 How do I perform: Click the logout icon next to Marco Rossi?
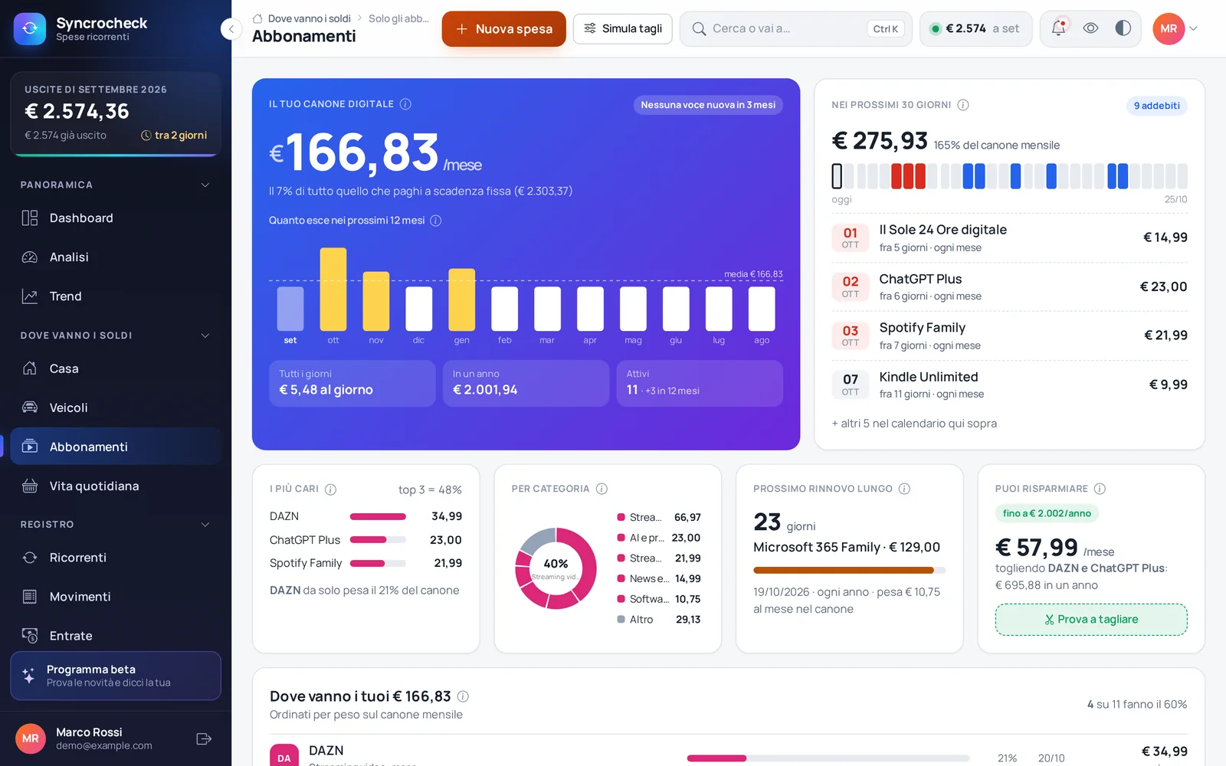coord(204,739)
